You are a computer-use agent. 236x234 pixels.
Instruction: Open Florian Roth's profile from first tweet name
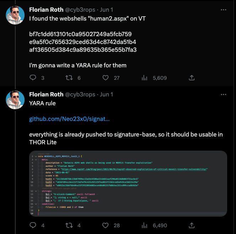[x=46, y=9]
